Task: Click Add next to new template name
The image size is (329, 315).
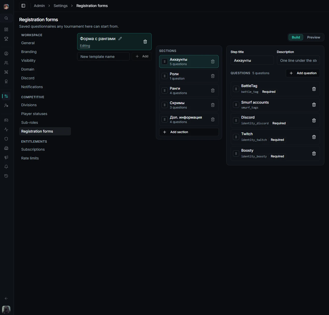Action: (142, 56)
